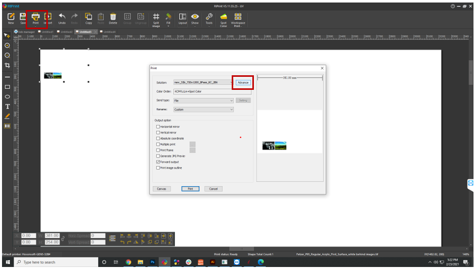Image resolution: width=476 pixels, height=270 pixels.
Task: Toggle the width-height aspect lock link
Action: point(63,238)
